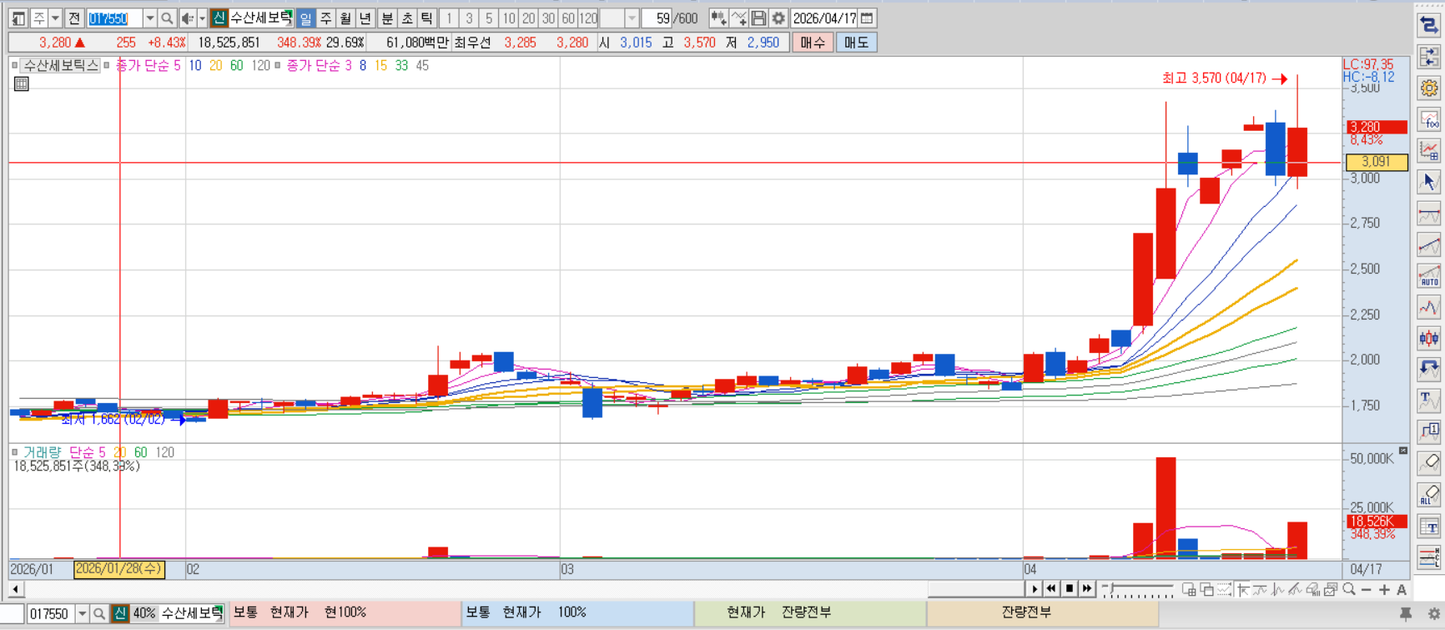Switch chart to 분 (minute) period

click(387, 18)
